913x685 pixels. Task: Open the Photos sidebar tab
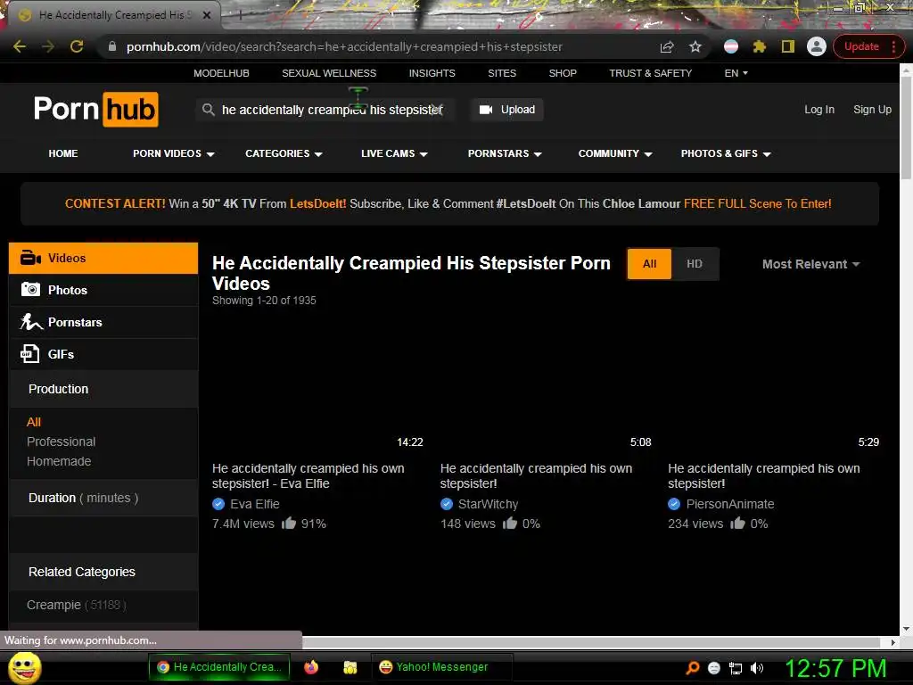tap(103, 290)
